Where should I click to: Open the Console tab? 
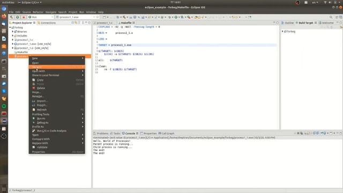click(130, 133)
